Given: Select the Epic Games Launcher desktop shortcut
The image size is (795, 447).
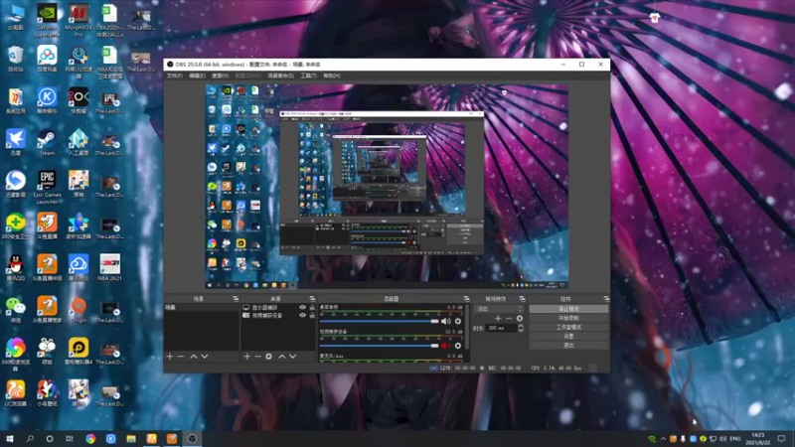Looking at the screenshot, I should pos(47,188).
